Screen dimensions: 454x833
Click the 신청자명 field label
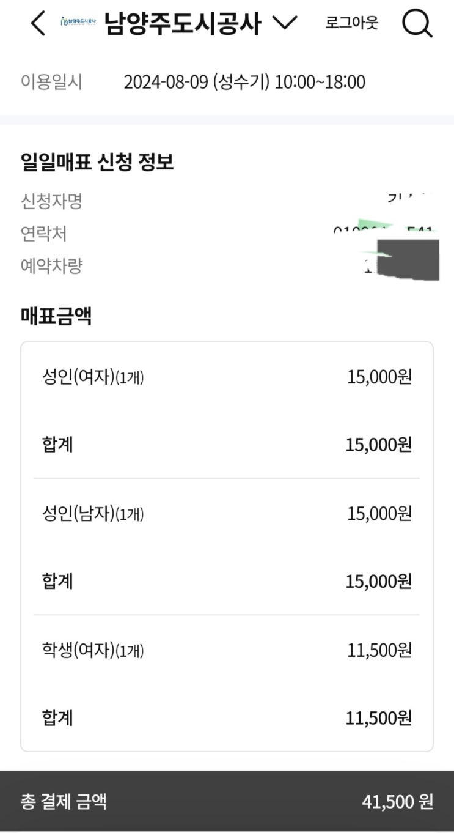coord(51,201)
